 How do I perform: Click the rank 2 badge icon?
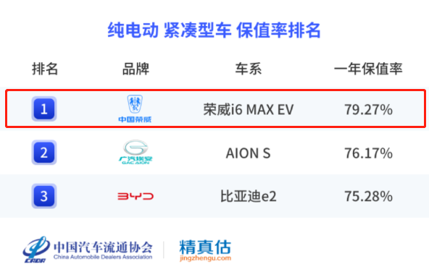coord(44,153)
